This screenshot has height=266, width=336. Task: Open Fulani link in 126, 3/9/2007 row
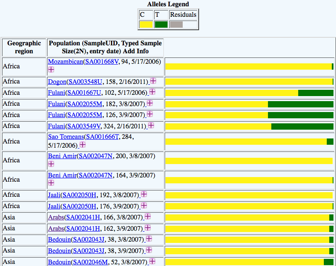(57, 115)
